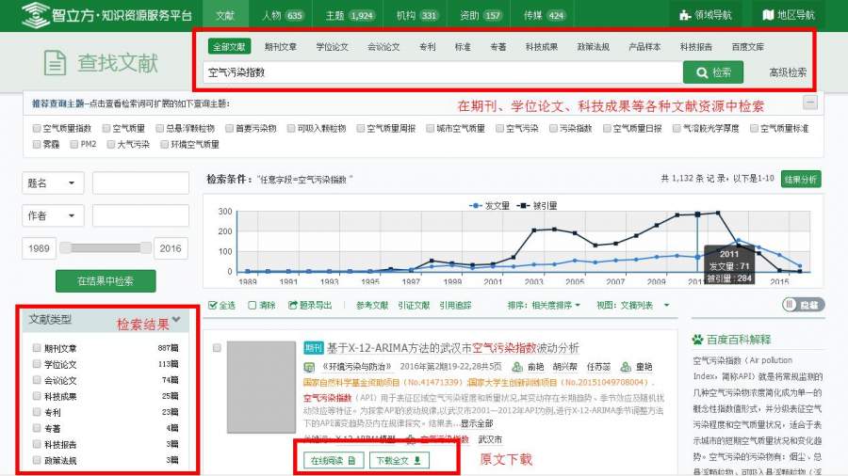
Task: Switch to the 人物 635 tab
Action: [283, 15]
